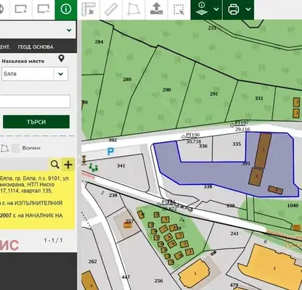Click the magnifier in results panel
Image resolution: width=302 pixels, height=290 pixels.
point(55,165)
